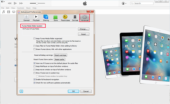
Task: Close the Advanced Preferences dialog
Action: tap(90, 11)
